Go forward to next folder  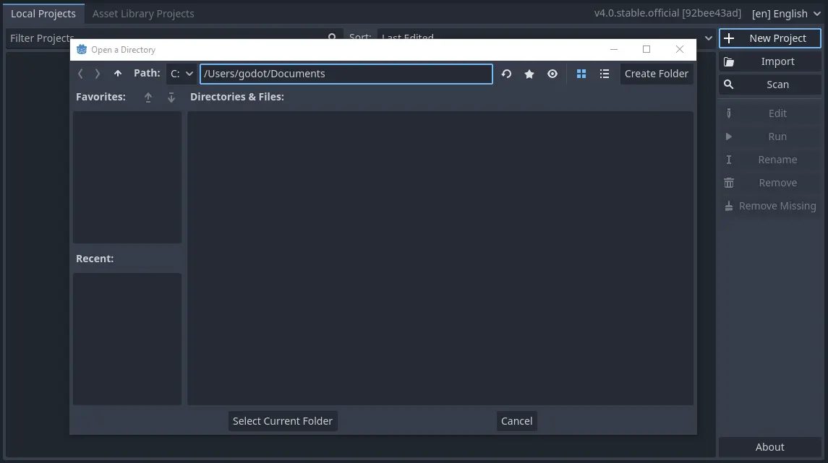coord(98,74)
